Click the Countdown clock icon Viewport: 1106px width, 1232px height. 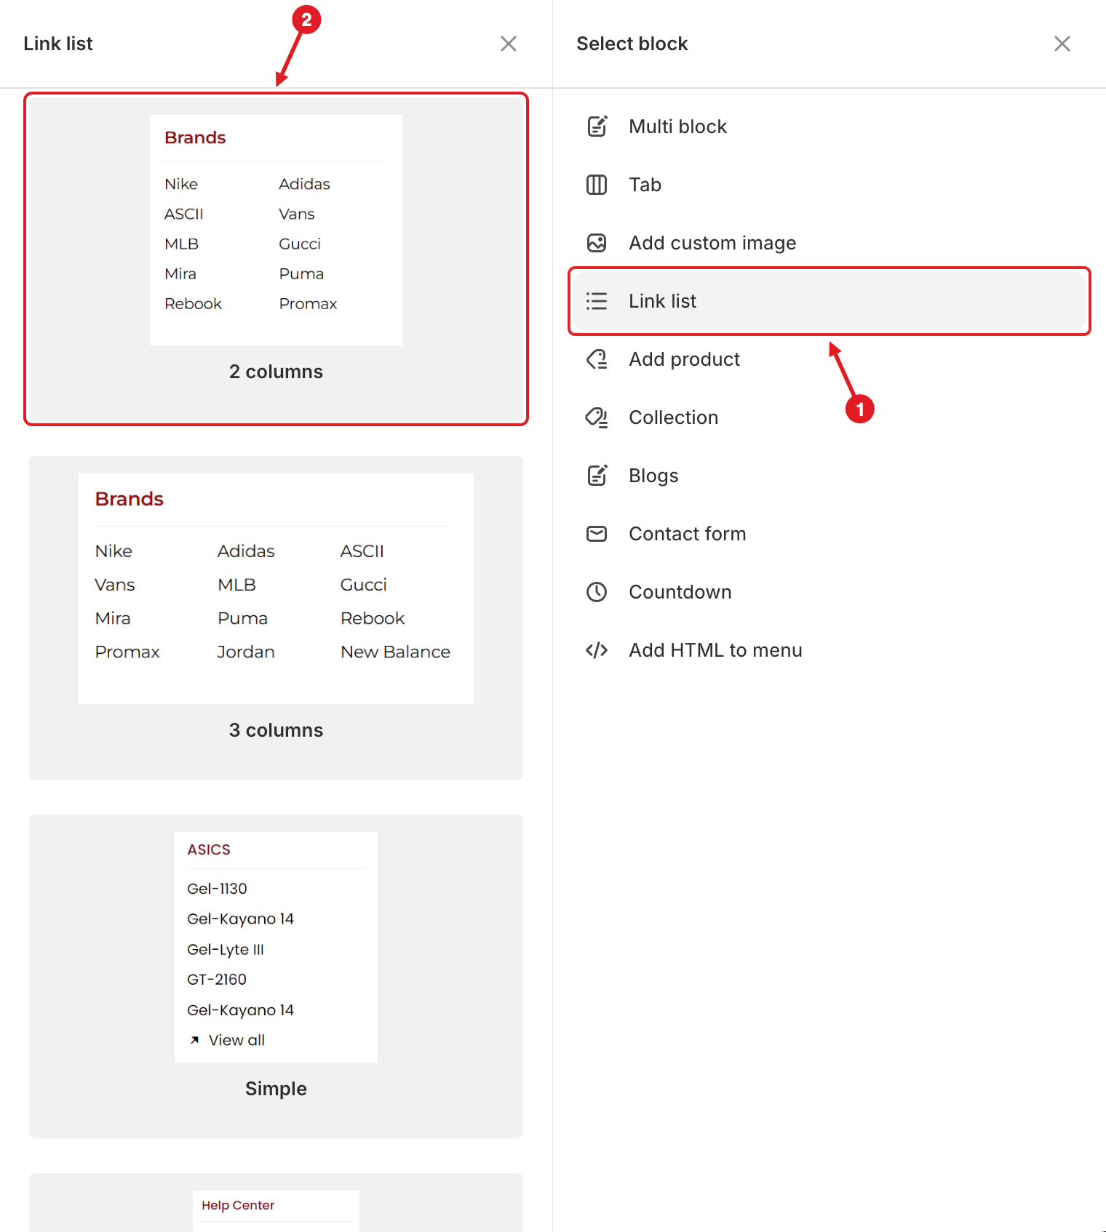coord(597,592)
